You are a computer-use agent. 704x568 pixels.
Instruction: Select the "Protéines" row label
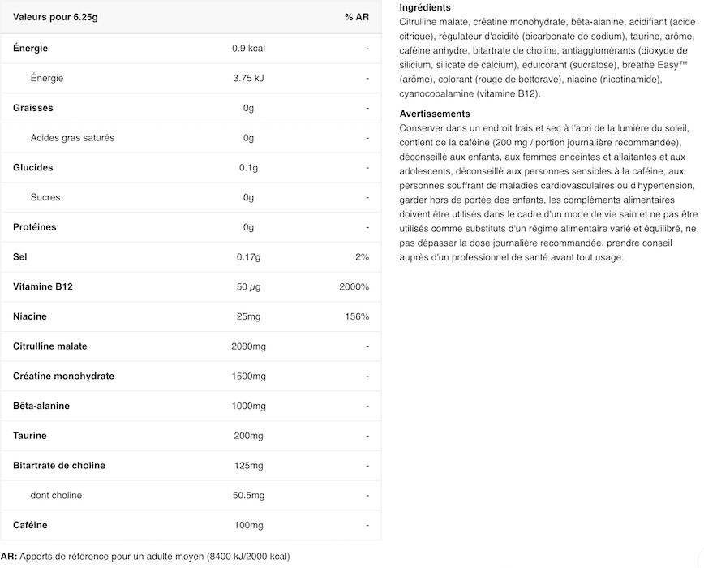36,227
